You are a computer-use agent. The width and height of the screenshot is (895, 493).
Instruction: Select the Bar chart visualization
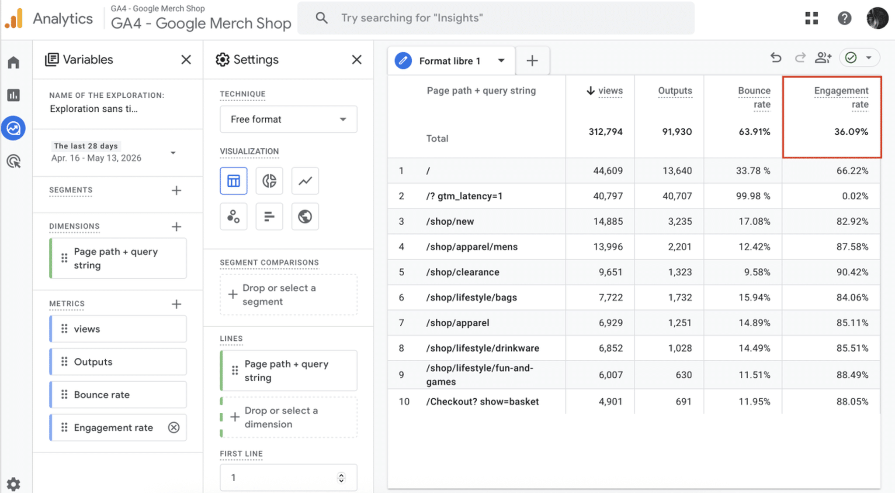269,216
